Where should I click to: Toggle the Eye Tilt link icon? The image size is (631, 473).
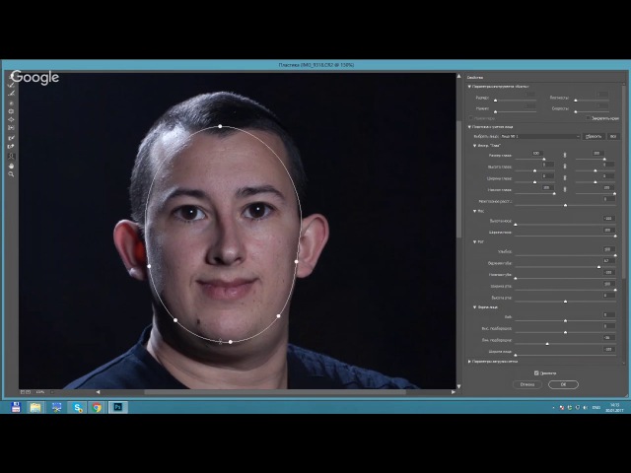coord(565,189)
